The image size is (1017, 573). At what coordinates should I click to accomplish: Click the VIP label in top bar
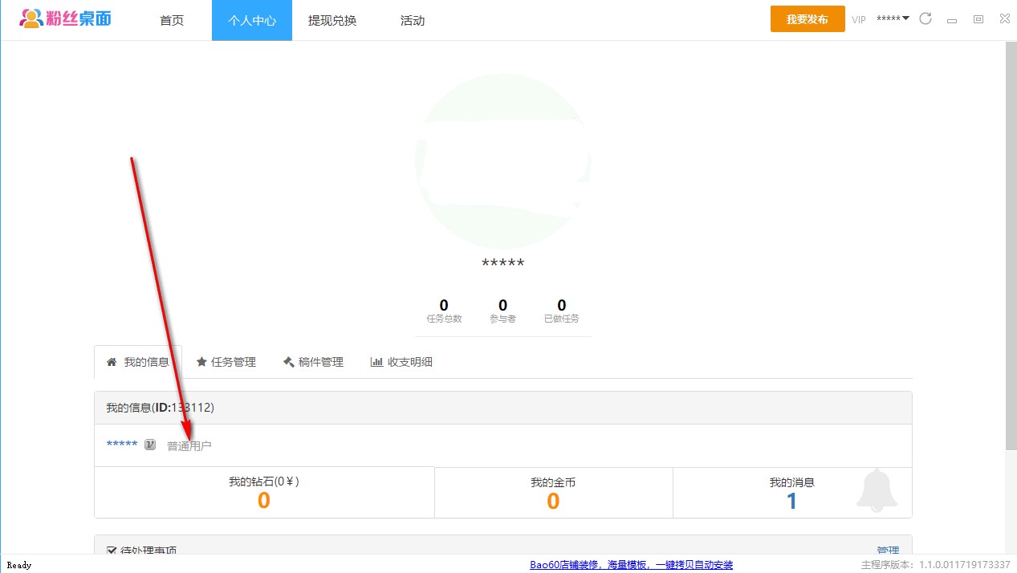859,19
